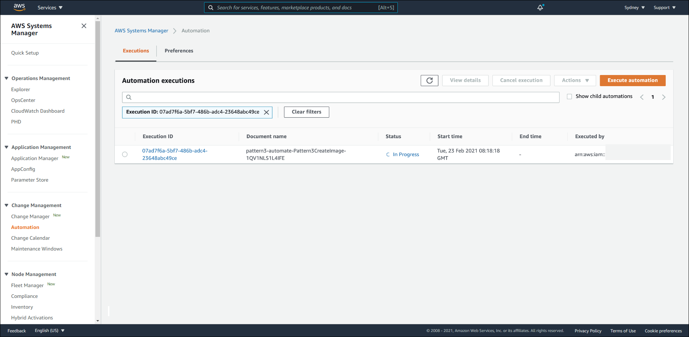This screenshot has width=689, height=337.
Task: Click the AWS logo home icon
Action: point(19,8)
